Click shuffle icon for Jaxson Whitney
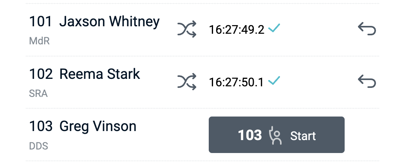Image resolution: width=412 pixels, height=164 pixels. (x=187, y=29)
